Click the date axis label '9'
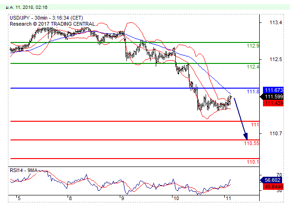 tap(122, 198)
